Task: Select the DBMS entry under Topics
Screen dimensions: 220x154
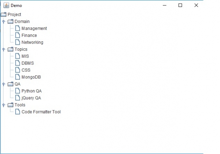Action: pos(27,63)
